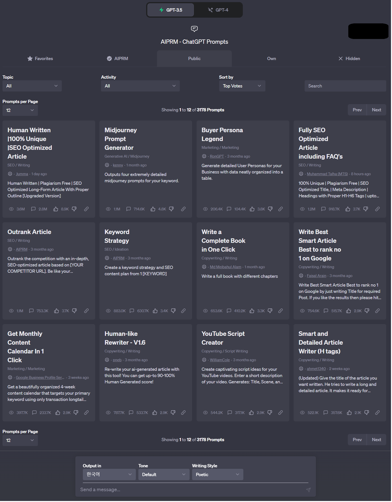Downvote Write Best Smart Article prompt
The image size is (392, 502).
[x=367, y=311]
